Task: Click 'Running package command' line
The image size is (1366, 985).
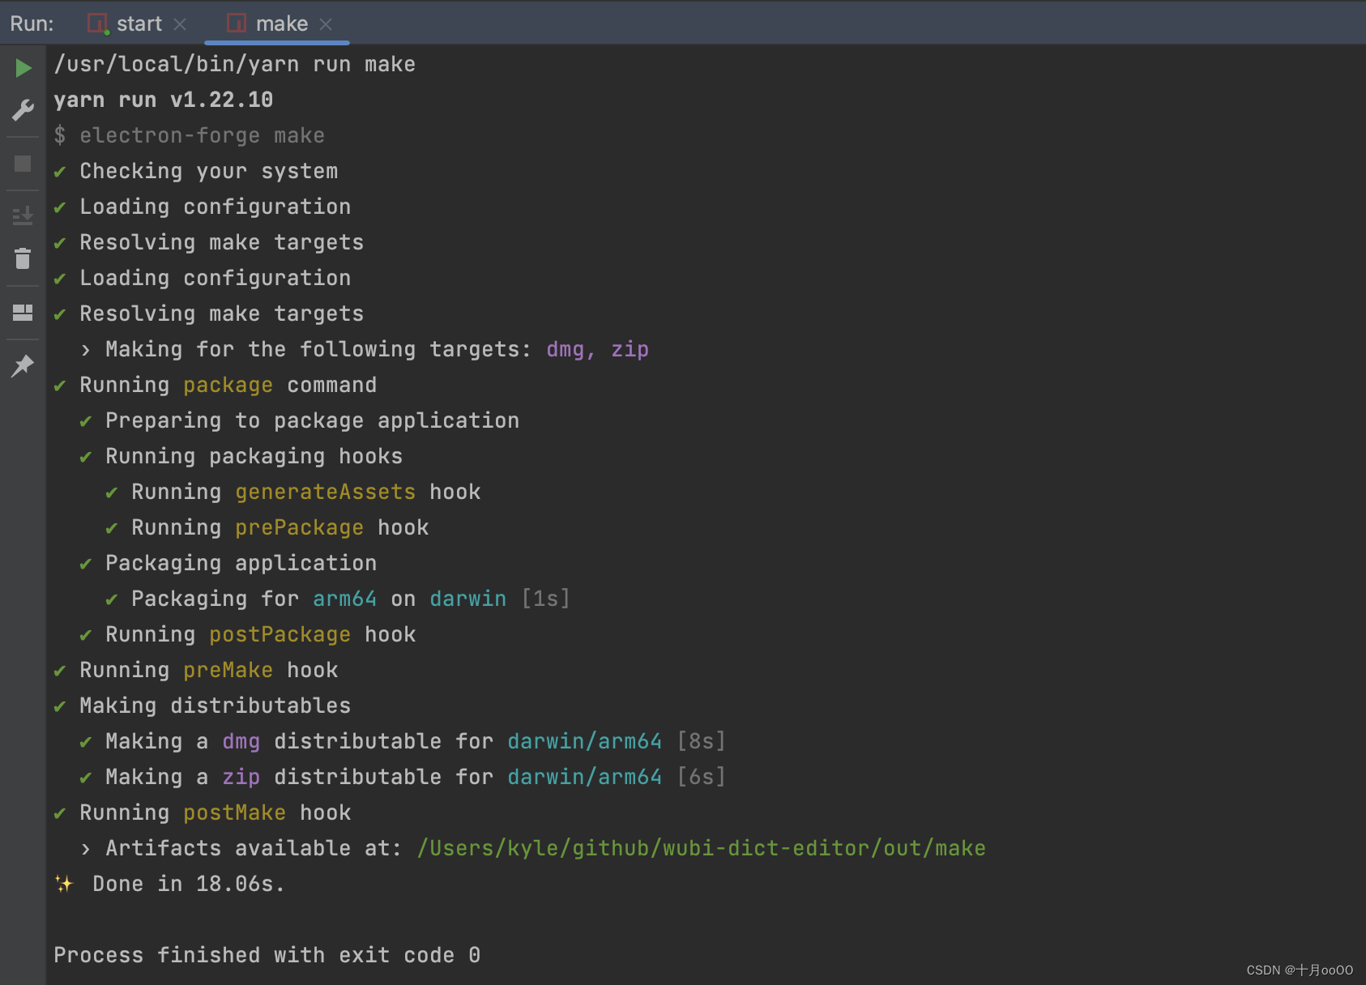Action: pyautogui.click(x=215, y=385)
